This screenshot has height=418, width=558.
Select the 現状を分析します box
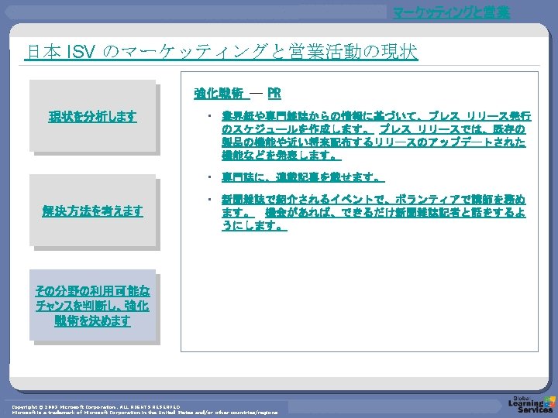click(x=92, y=116)
